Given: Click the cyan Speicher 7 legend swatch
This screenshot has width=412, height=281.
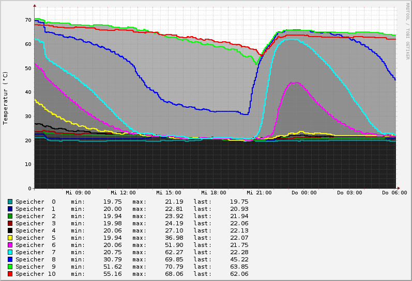Looking at the screenshot, I should tap(10, 252).
